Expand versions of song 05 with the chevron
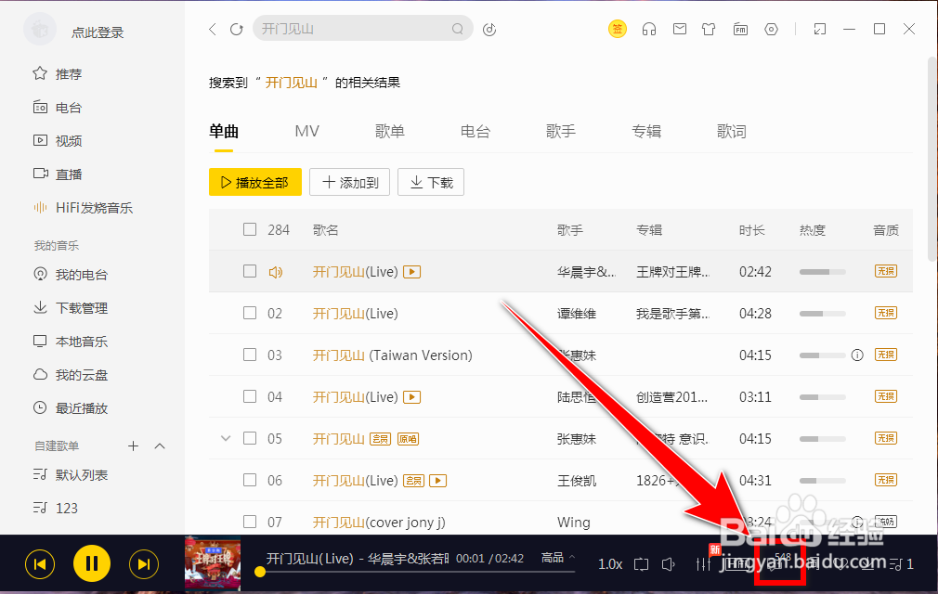This screenshot has width=938, height=594. [226, 439]
